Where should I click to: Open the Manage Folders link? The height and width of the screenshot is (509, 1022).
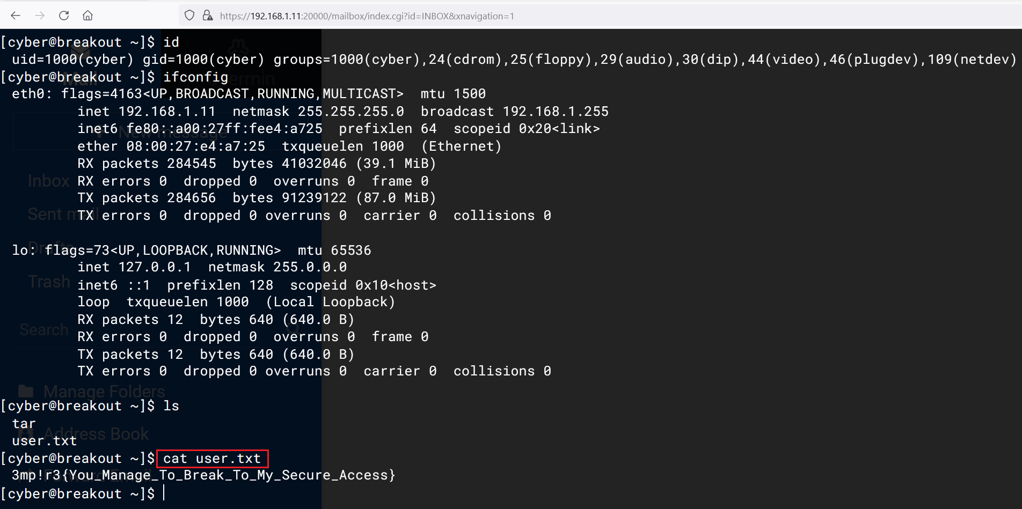pos(104,392)
